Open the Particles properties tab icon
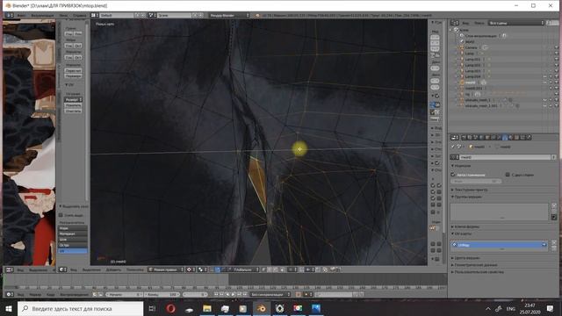 (x=523, y=137)
